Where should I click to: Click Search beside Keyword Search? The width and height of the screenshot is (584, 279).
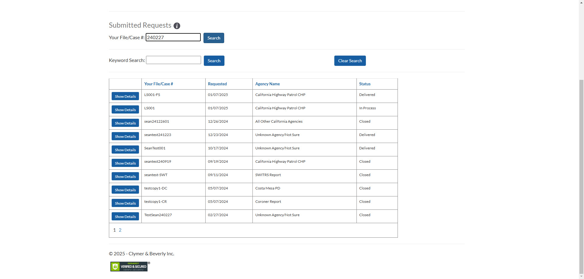tap(214, 61)
